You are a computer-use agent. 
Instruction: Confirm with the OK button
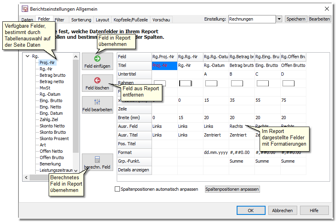251,211
